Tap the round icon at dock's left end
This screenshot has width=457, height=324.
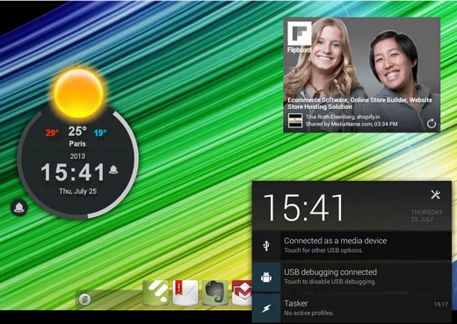coord(84,299)
